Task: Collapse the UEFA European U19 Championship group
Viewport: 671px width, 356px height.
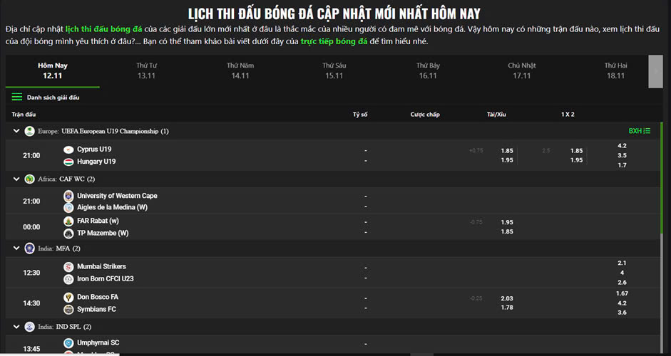Action: (x=16, y=131)
